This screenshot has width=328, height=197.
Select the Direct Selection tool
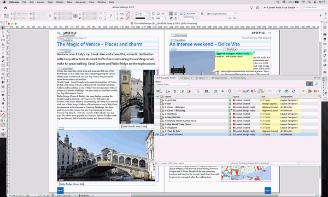(x=3, y=32)
